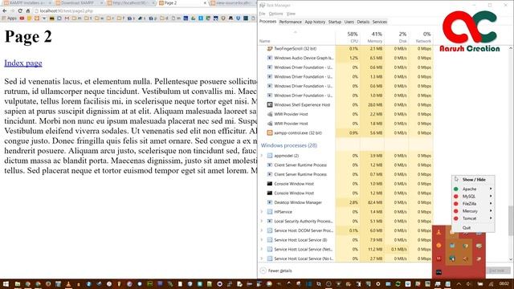Expand Service Host: Local Service (8)
This screenshot has height=289, width=514.
pos(262,240)
